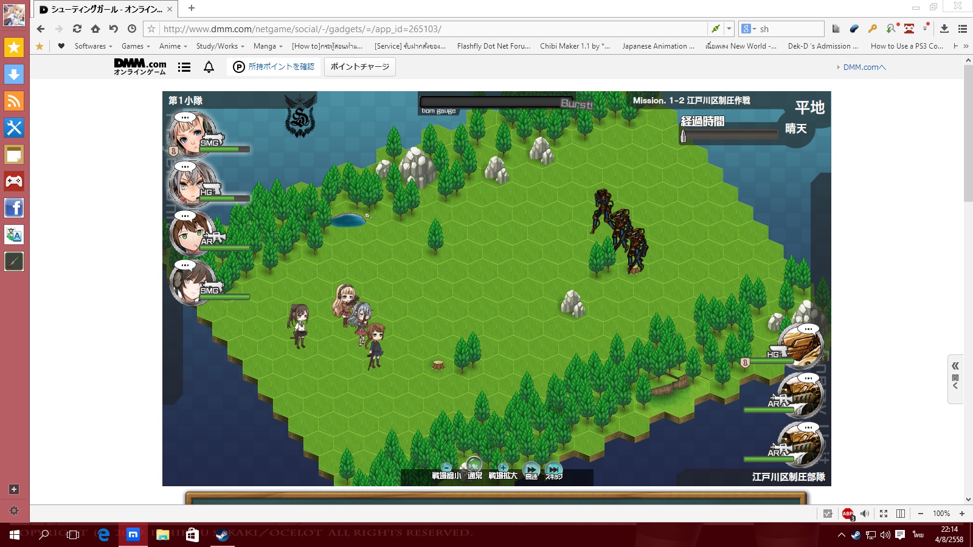Bookmark page with address bar star
973x547 pixels.
(151, 29)
